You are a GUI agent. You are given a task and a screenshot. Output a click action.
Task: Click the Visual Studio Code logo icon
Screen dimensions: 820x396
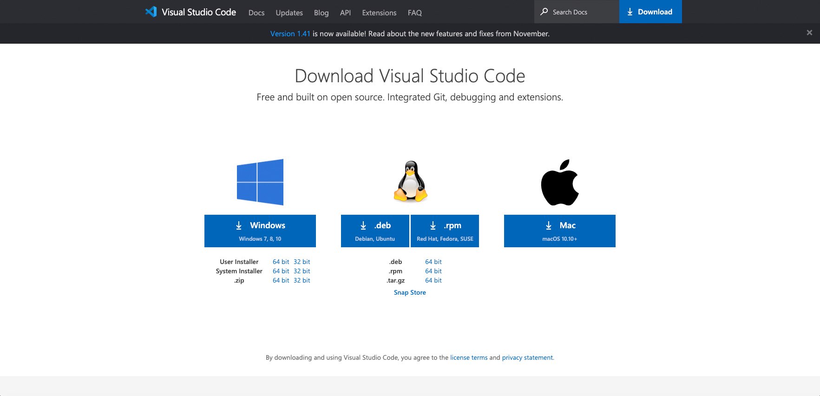point(151,12)
